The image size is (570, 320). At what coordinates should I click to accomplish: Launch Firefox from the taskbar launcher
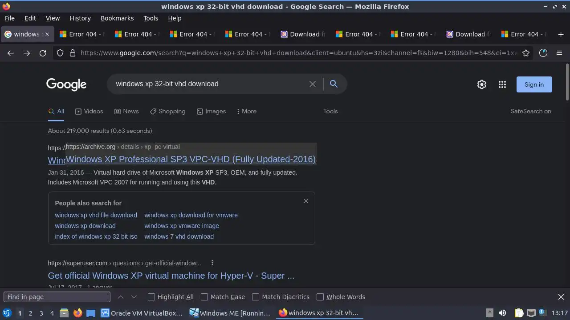point(77,313)
